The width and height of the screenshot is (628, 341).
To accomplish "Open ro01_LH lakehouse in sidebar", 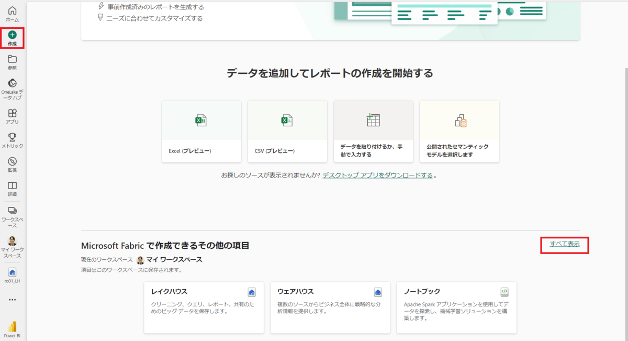I will pyautogui.click(x=13, y=276).
